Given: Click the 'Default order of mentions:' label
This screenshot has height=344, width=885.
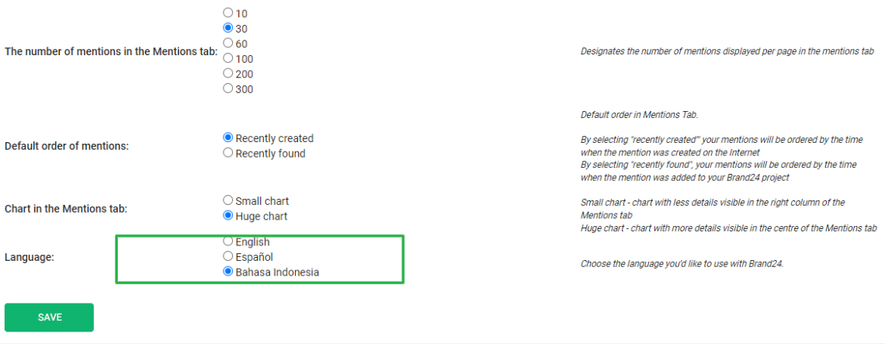Looking at the screenshot, I should pos(67,146).
